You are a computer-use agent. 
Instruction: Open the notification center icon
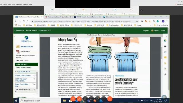[166, 100]
